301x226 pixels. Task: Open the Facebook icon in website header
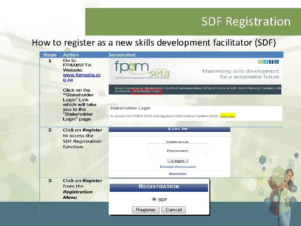pos(271,62)
